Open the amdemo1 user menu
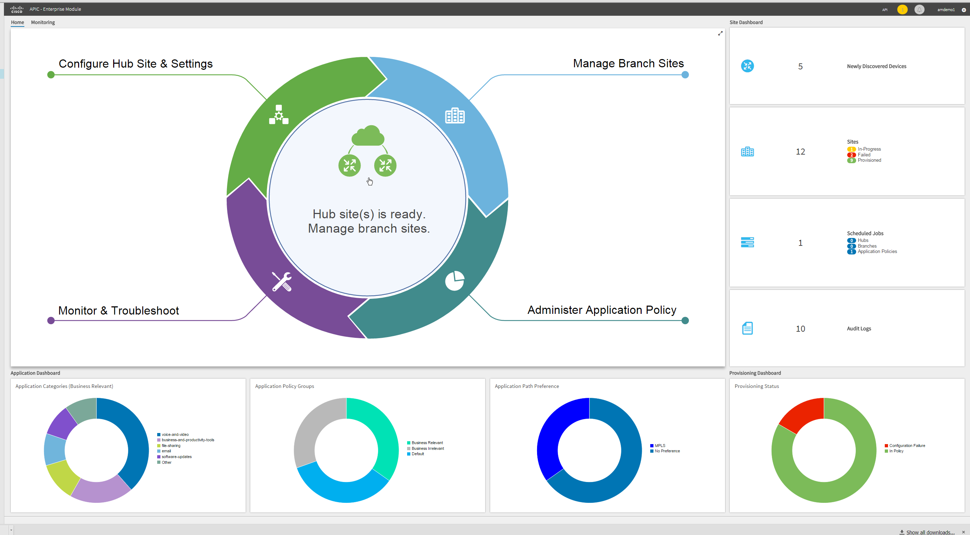 point(946,10)
